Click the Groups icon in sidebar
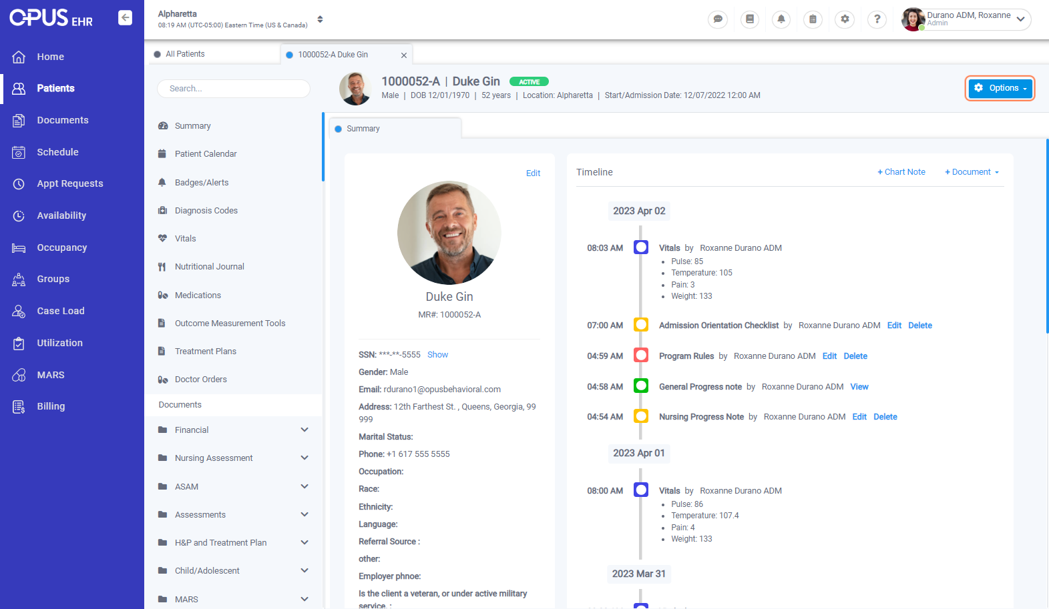Image resolution: width=1049 pixels, height=609 pixels. point(19,279)
